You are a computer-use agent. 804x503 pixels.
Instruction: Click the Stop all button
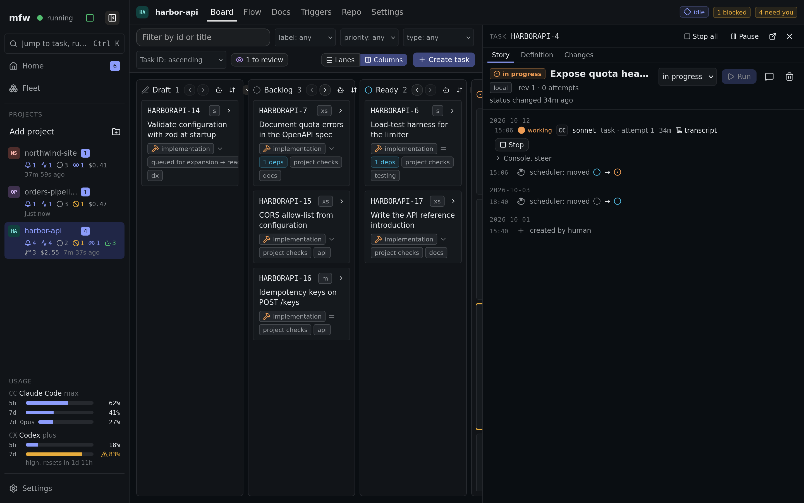(x=701, y=36)
